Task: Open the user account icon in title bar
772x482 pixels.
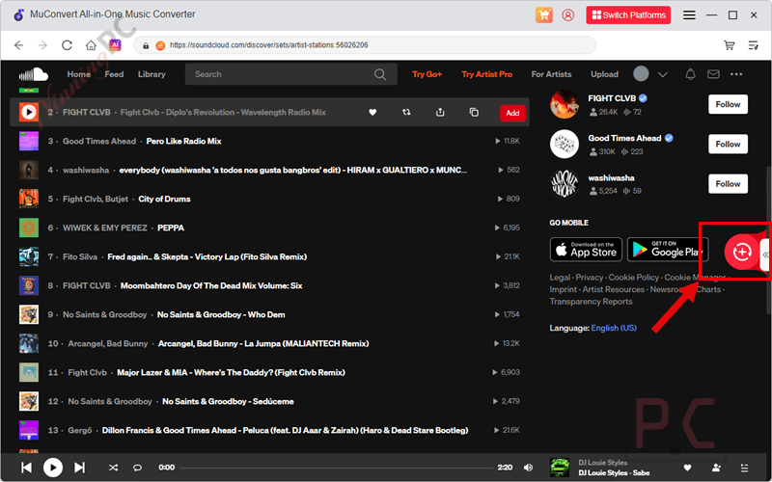Action: point(567,15)
